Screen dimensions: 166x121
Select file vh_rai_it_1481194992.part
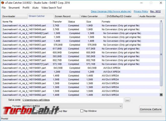(x=81, y=95)
